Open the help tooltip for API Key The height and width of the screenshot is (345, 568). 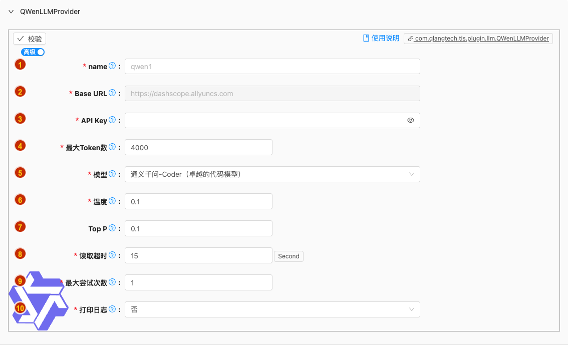coord(112,120)
